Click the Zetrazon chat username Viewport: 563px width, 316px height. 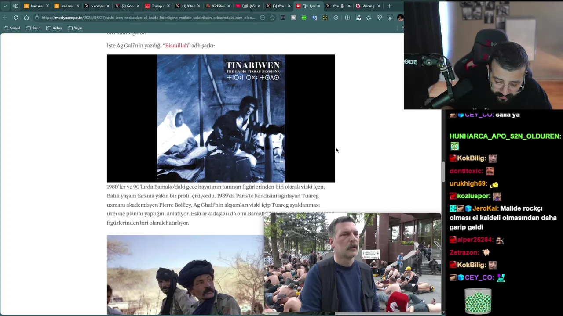pos(464,252)
